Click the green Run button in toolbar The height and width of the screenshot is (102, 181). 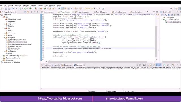[x=25, y=8]
